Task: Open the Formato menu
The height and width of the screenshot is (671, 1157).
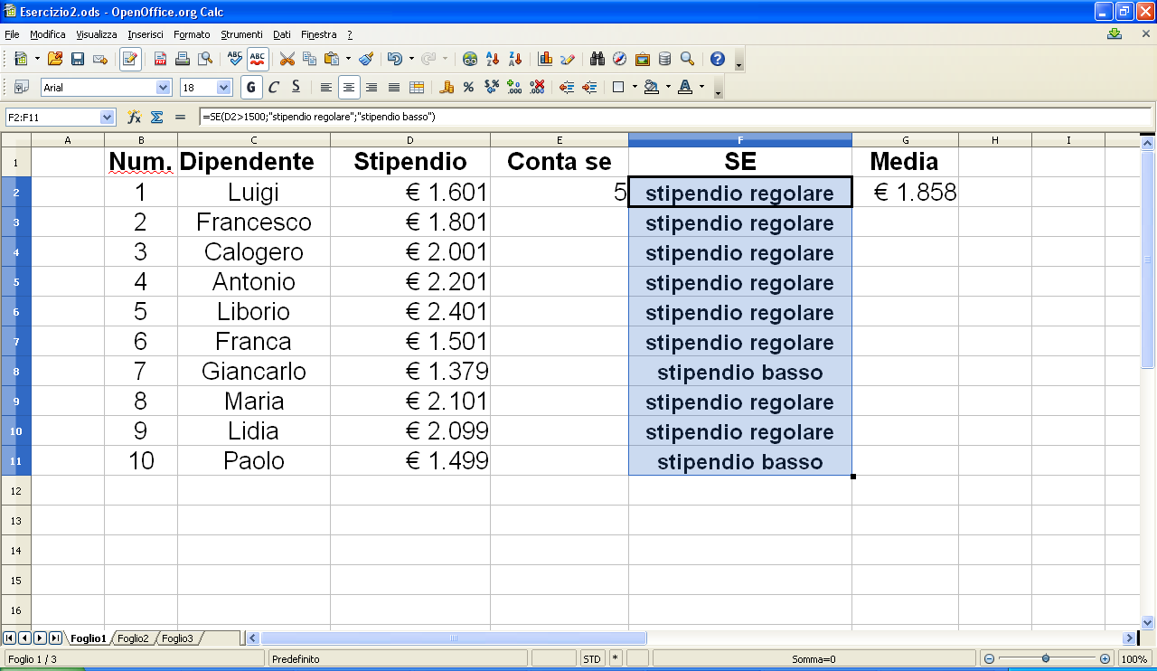Action: pos(192,34)
